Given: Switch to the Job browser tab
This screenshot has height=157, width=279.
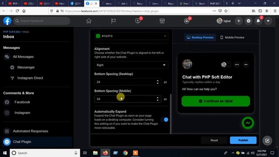Looking at the screenshot, I should 123,3.
